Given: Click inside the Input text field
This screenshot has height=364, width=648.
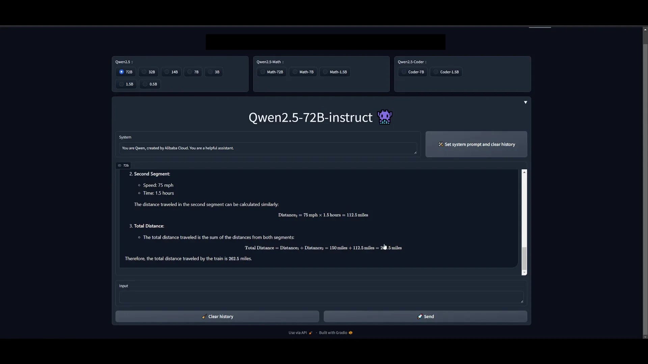Looking at the screenshot, I should (x=321, y=297).
